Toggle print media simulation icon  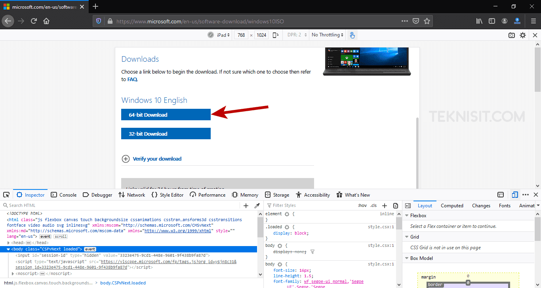click(x=396, y=206)
